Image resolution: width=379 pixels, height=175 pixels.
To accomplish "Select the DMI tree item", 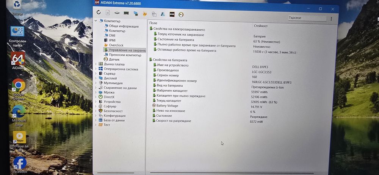I will click(x=112, y=36).
